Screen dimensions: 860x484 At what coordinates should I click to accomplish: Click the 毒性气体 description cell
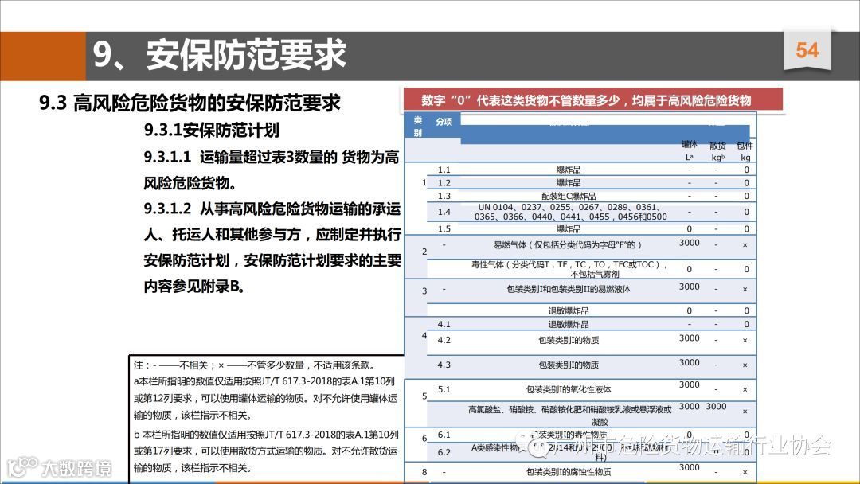click(570, 269)
